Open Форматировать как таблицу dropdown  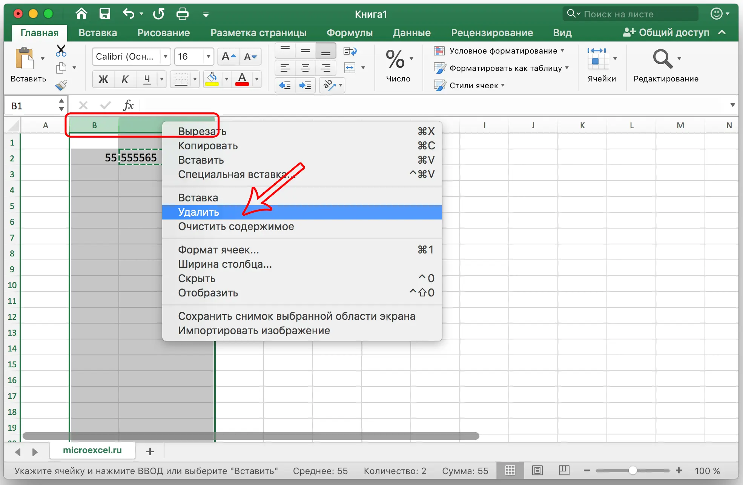tap(502, 68)
